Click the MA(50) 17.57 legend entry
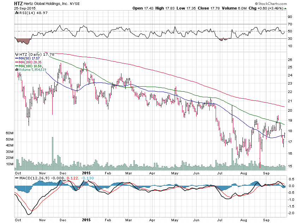 point(29,58)
